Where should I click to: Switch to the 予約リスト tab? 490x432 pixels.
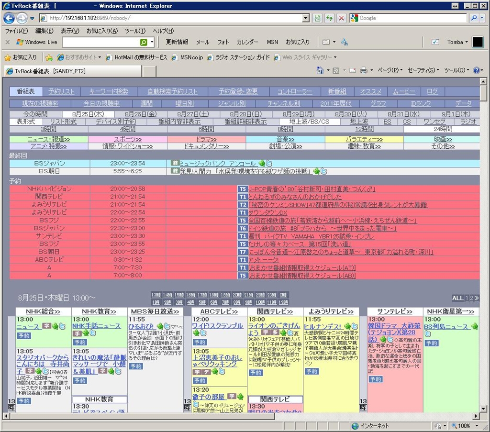61,91
